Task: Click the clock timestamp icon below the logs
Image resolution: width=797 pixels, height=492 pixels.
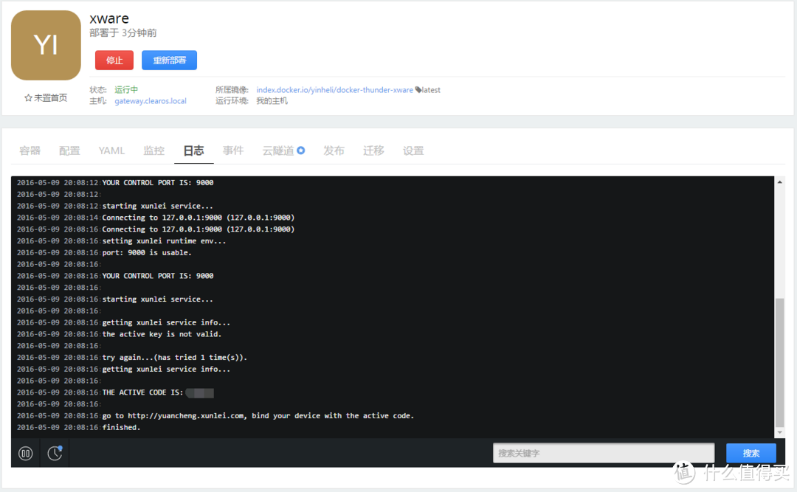Action: 54,453
